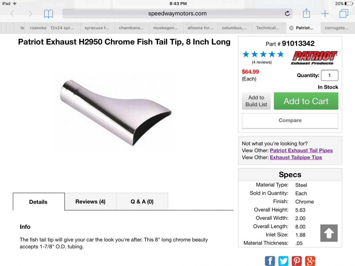Switch to the Reviews (4) tab

point(90,202)
